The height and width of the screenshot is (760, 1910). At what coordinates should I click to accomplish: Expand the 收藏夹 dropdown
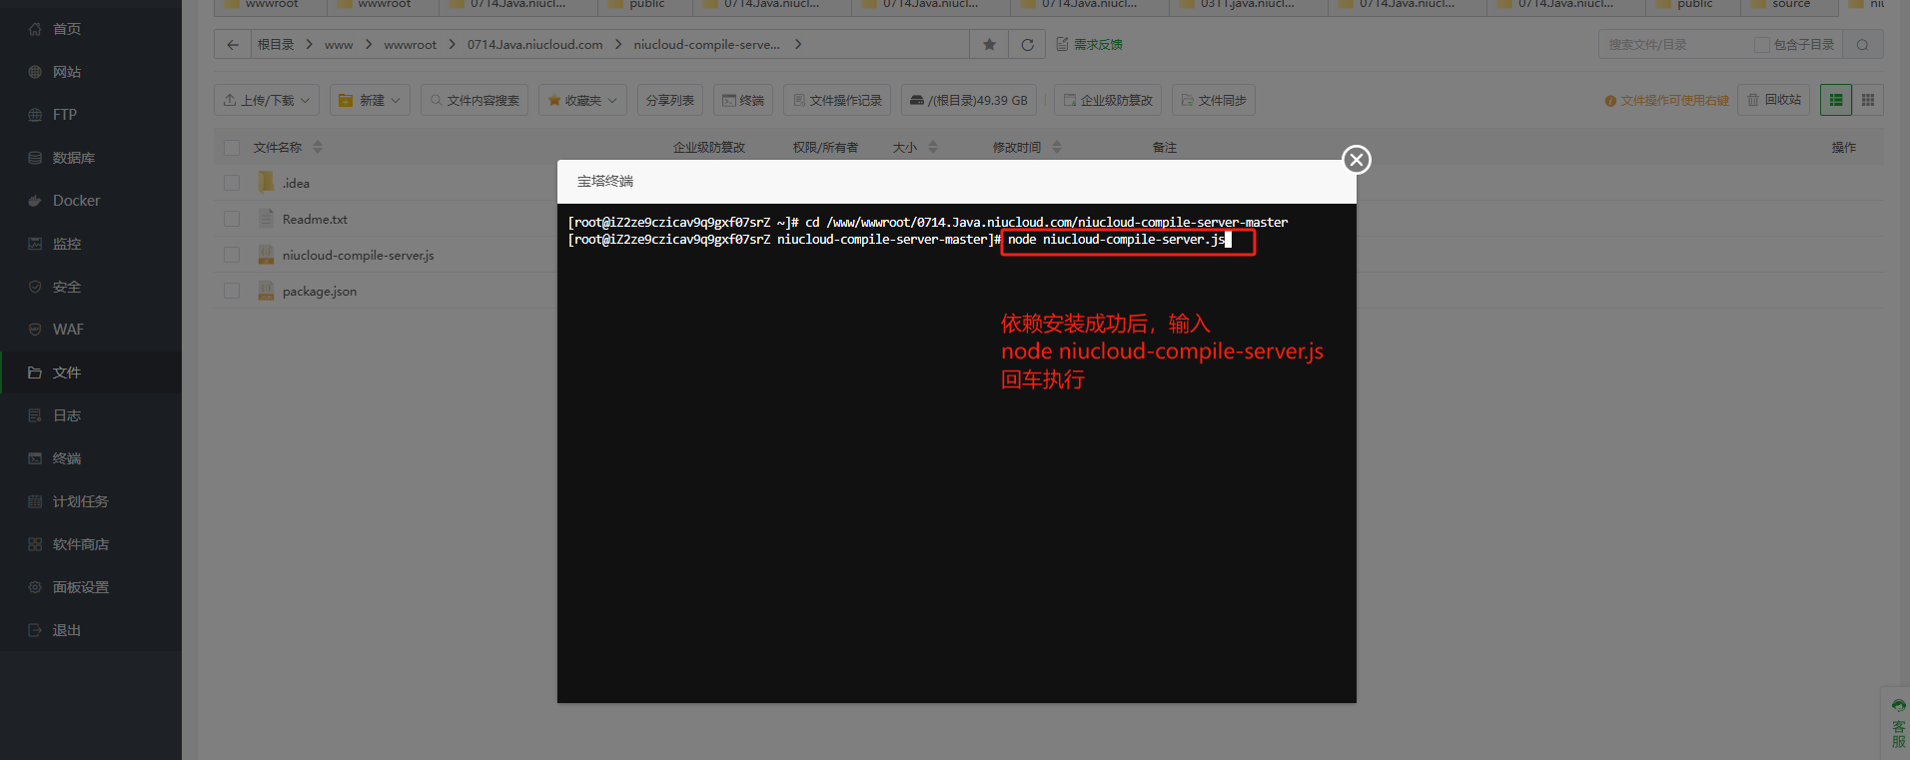pyautogui.click(x=582, y=101)
